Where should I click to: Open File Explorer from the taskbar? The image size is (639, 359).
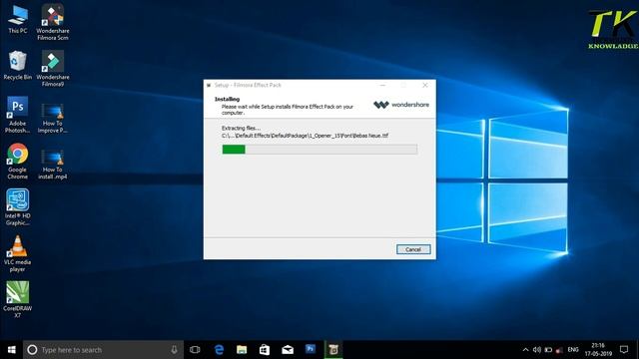(242, 350)
